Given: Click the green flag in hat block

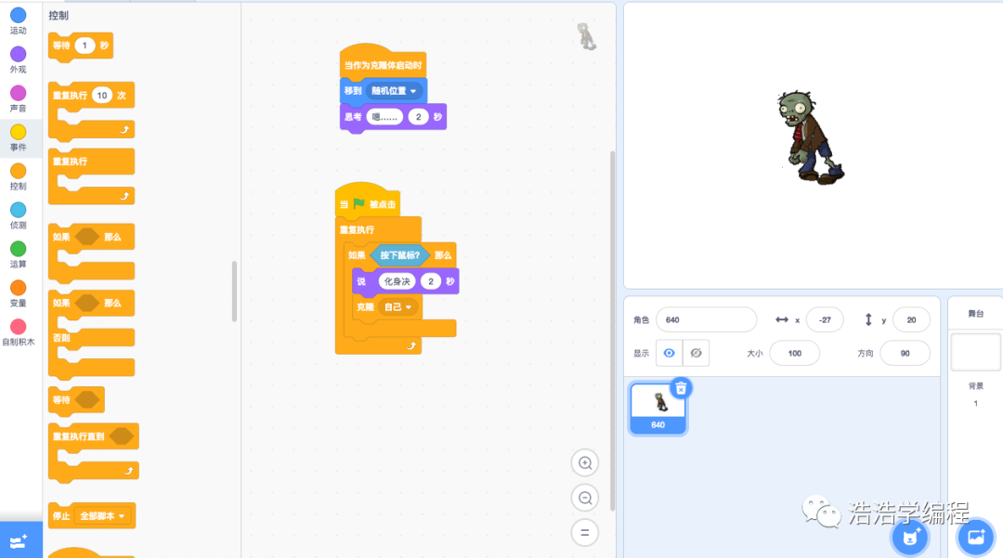Looking at the screenshot, I should click(x=358, y=203).
